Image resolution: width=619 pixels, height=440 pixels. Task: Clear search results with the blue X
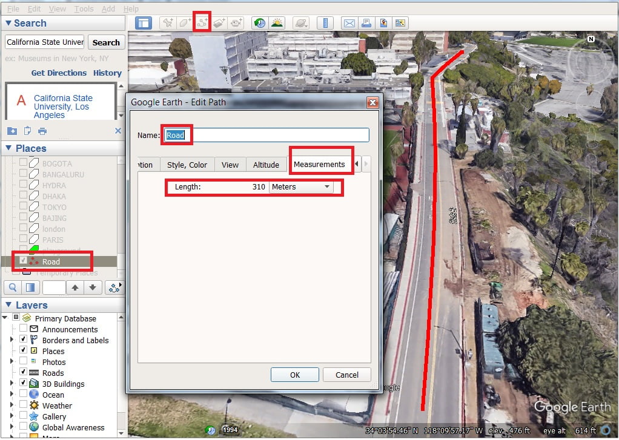[x=118, y=131]
